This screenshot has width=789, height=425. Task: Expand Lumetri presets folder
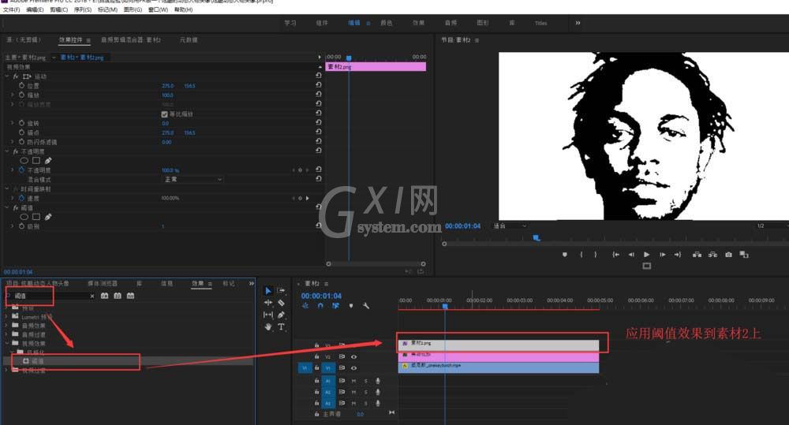[6, 316]
